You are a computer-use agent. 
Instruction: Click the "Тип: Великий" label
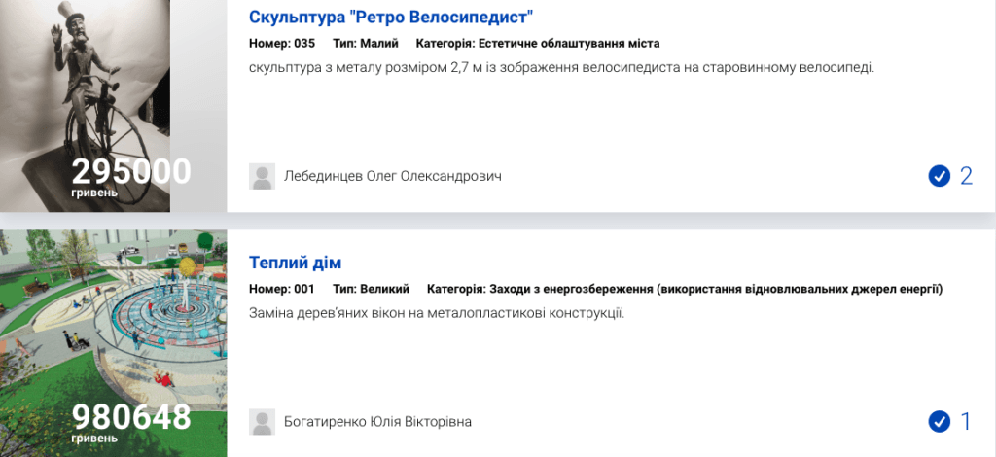tap(371, 289)
